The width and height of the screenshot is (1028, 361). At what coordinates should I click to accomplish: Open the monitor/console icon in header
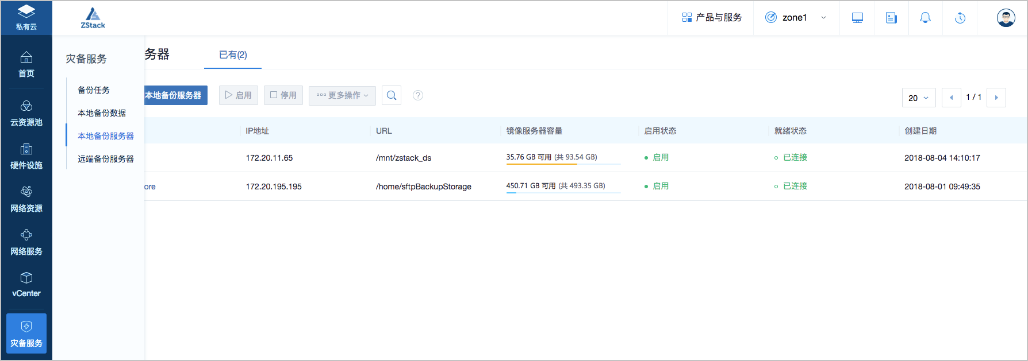point(857,18)
